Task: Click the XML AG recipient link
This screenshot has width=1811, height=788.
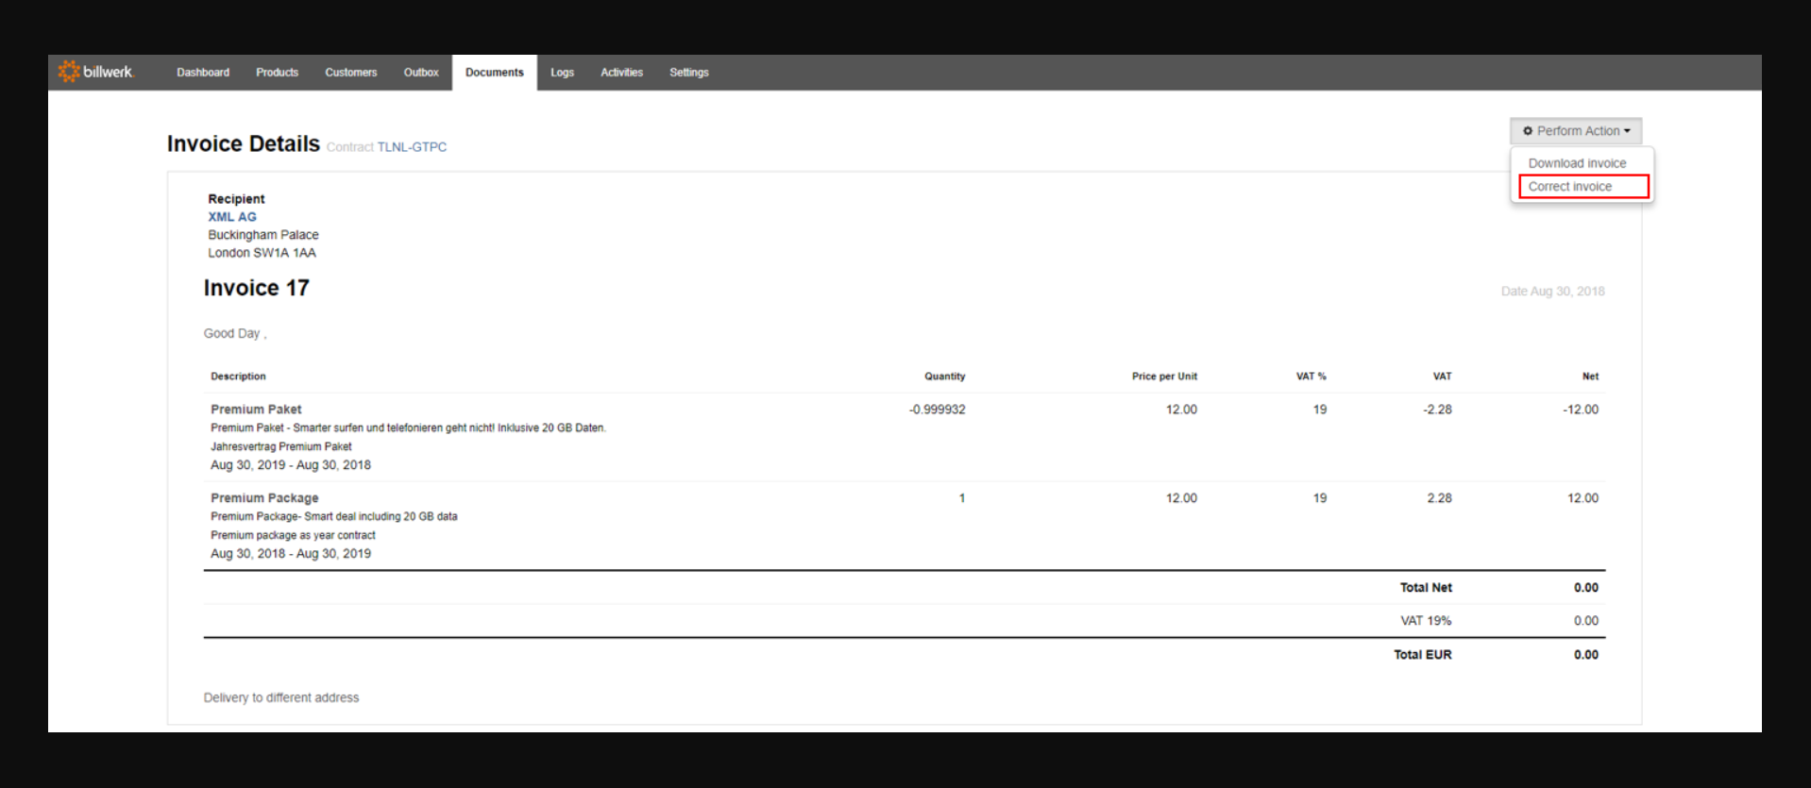Action: coord(232,217)
